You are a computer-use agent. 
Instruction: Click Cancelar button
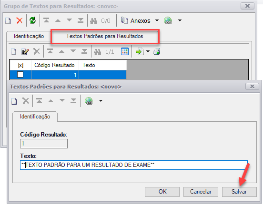(201, 192)
